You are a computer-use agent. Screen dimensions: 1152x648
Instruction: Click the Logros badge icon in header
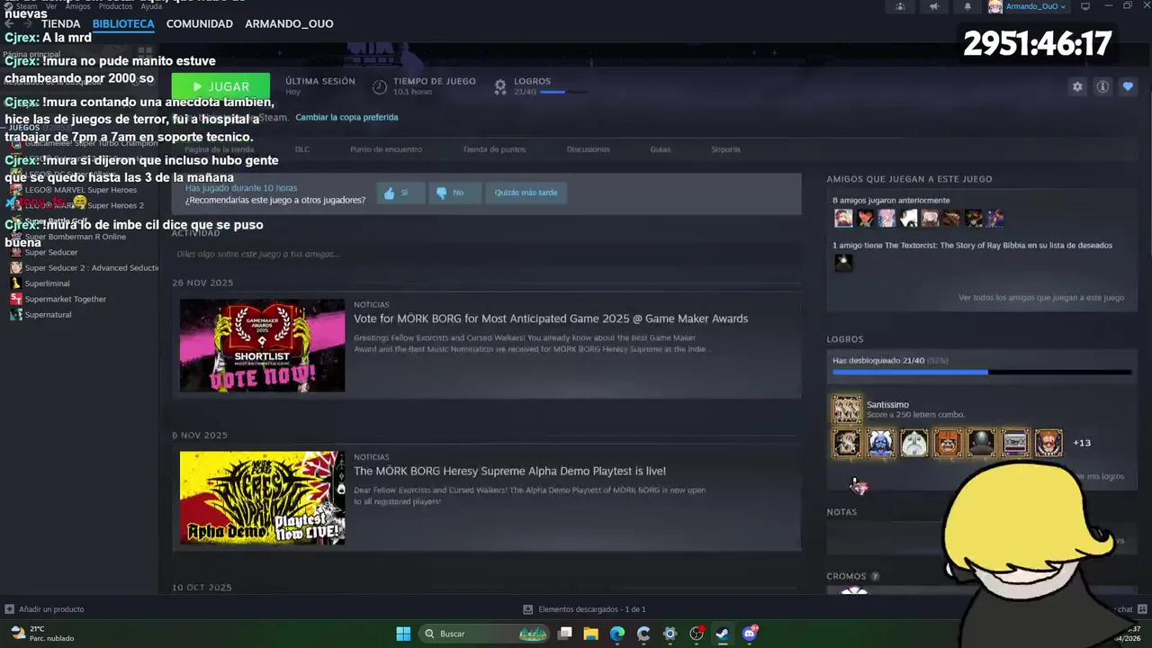(x=500, y=86)
